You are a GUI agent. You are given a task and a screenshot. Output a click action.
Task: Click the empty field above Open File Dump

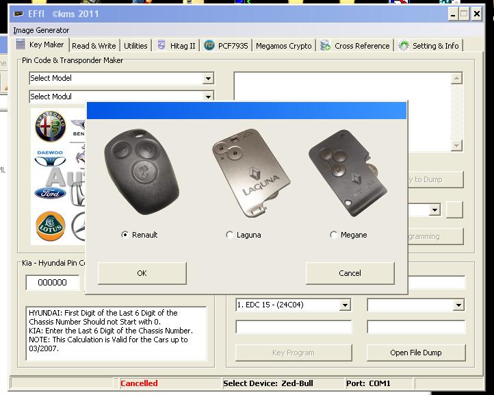(x=416, y=327)
